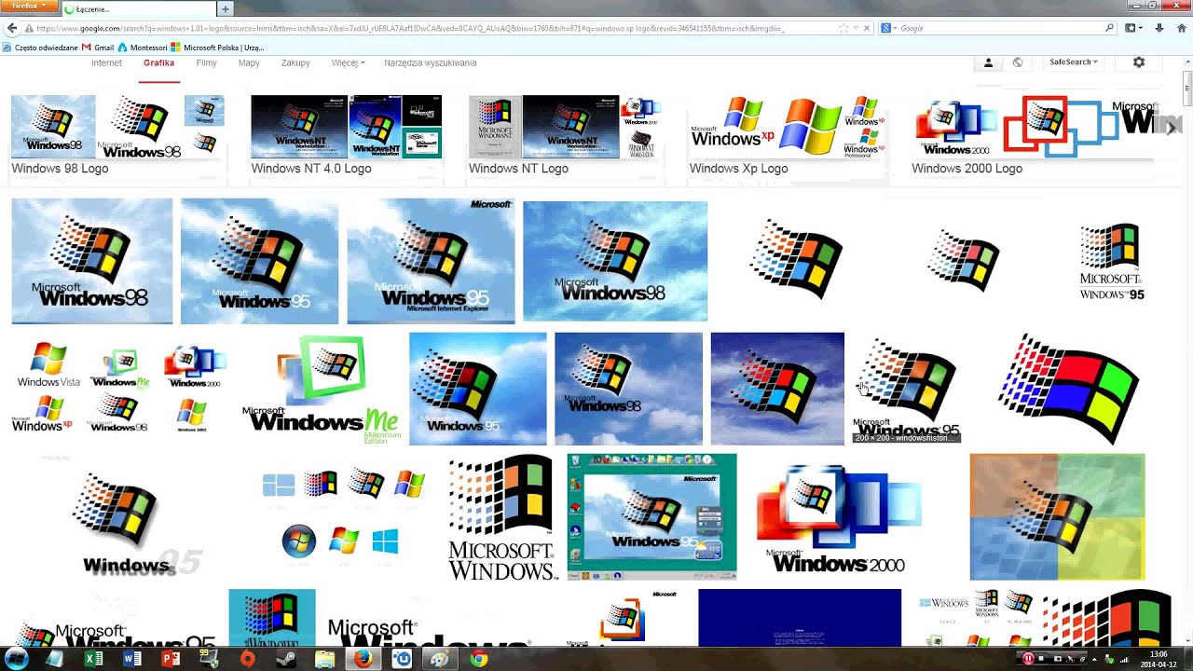Expand the SafeSearch dropdown
The height and width of the screenshot is (671, 1193).
point(1074,62)
